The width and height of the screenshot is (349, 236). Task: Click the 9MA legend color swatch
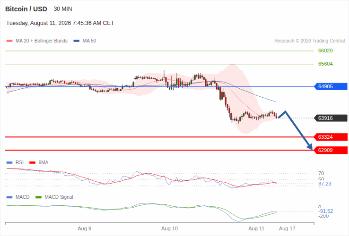(x=33, y=163)
